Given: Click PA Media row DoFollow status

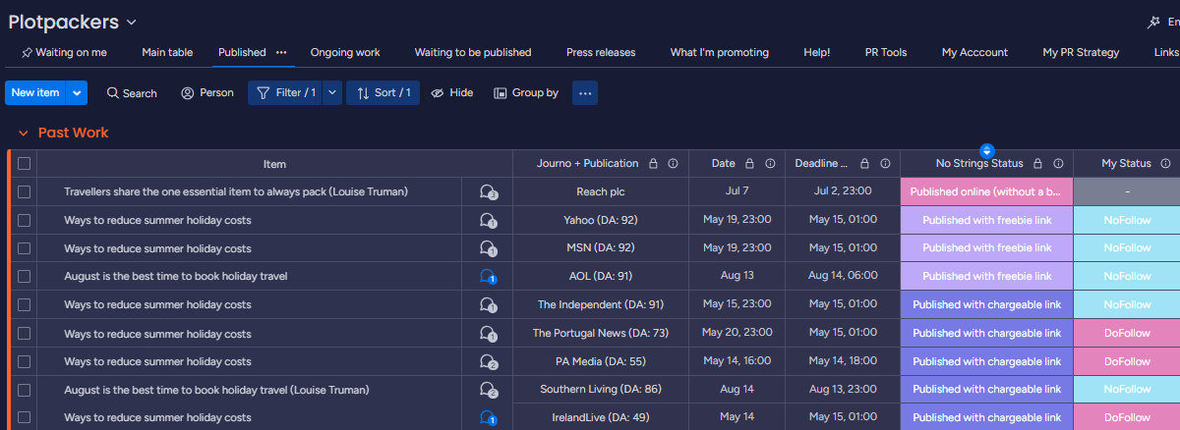Looking at the screenshot, I should tap(1127, 362).
